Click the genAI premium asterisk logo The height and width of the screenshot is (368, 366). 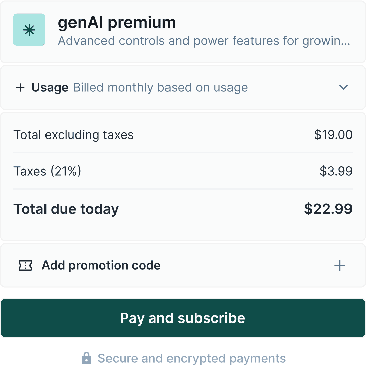tap(29, 30)
